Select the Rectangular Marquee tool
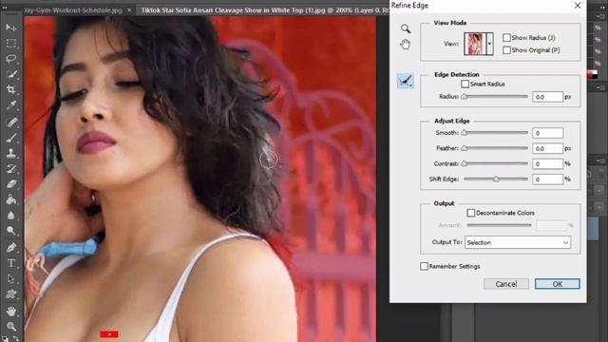This screenshot has width=608, height=342. point(10,43)
